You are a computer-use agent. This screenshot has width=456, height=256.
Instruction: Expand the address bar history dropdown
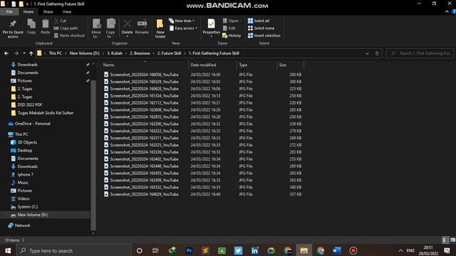point(367,53)
